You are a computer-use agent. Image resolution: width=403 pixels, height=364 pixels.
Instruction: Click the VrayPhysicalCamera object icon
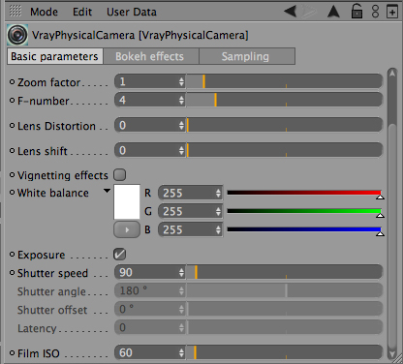pyautogui.click(x=17, y=35)
